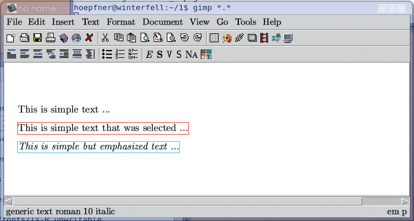Viewport: 414px width, 221px height.
Task: Click the film strip animation icon
Action: (x=264, y=38)
